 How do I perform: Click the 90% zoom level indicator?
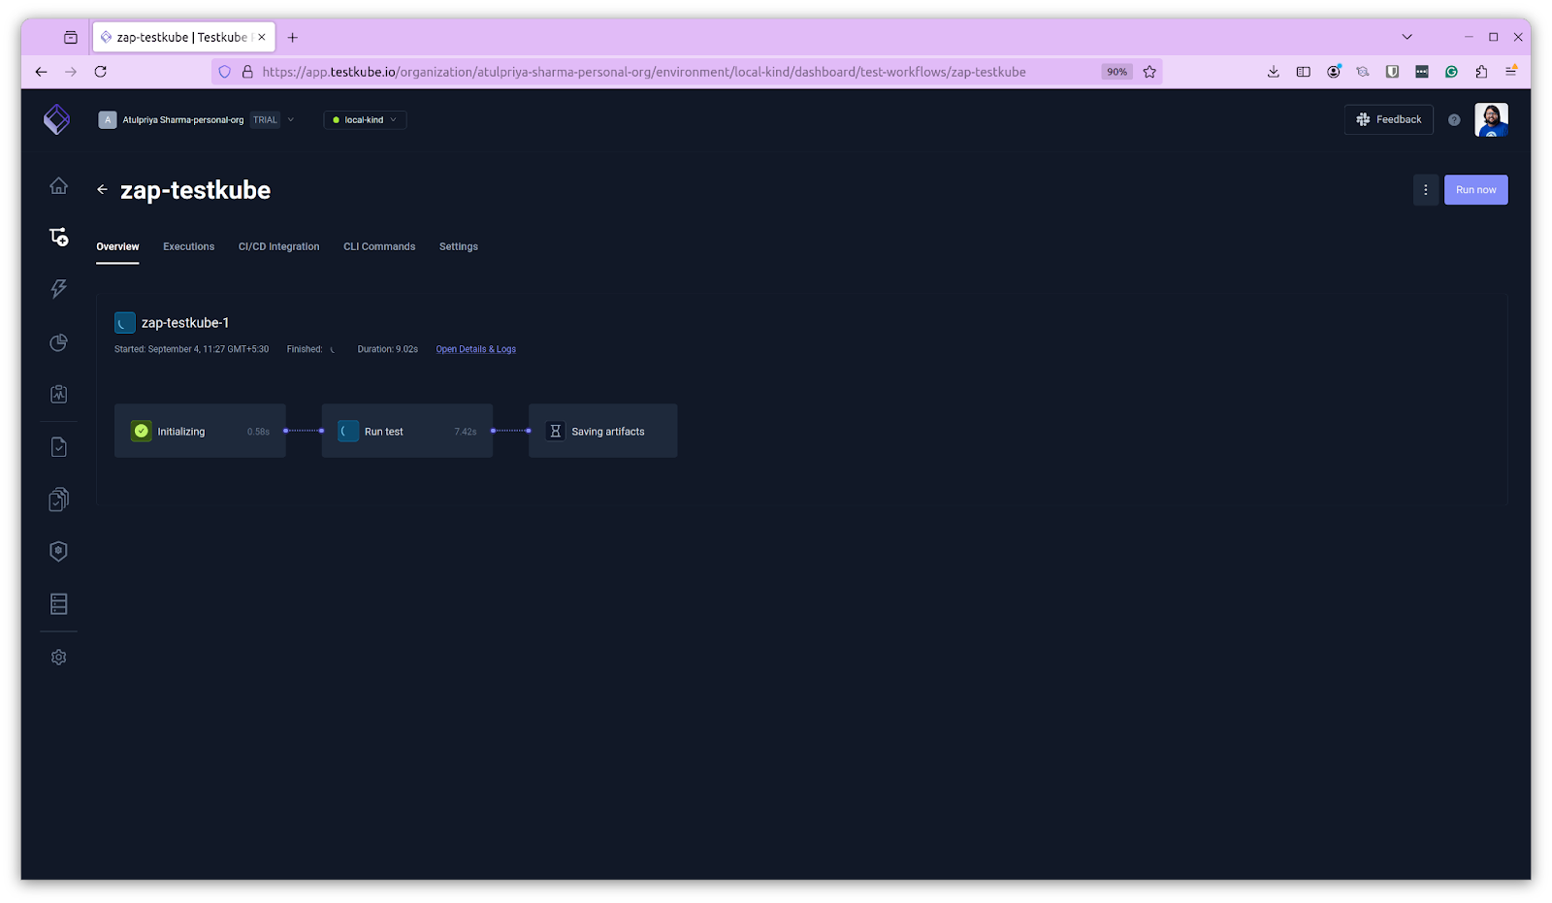click(1116, 72)
